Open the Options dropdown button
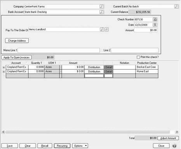The image size is (181, 149). (80, 146)
